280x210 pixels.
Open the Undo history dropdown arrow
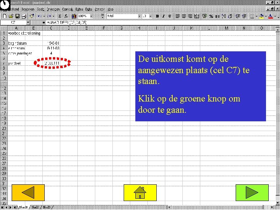[44, 16]
